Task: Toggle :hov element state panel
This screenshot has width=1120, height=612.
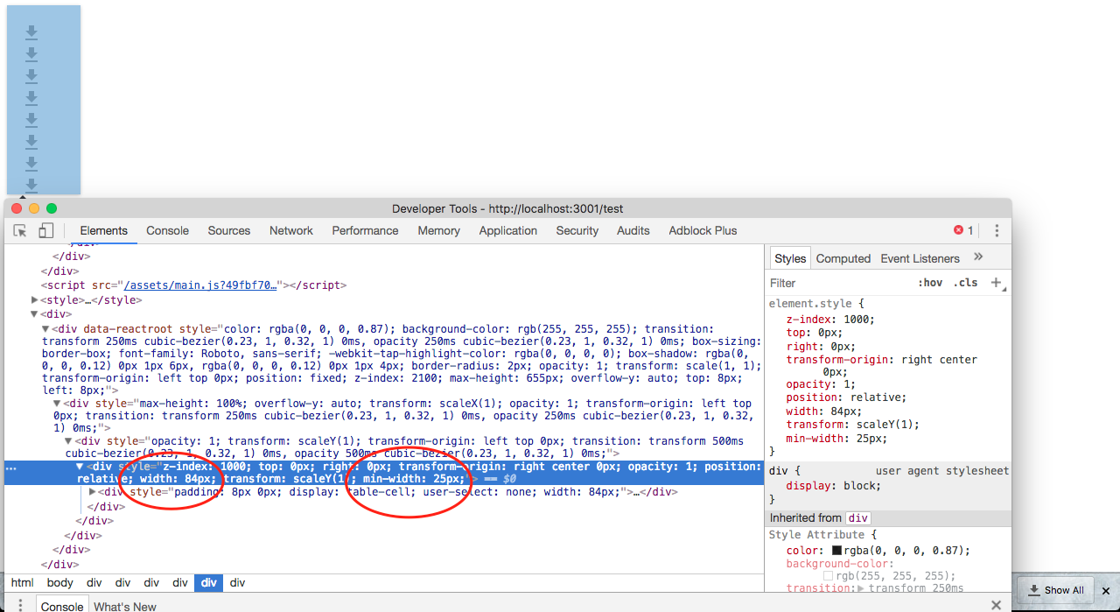Action: click(x=930, y=283)
